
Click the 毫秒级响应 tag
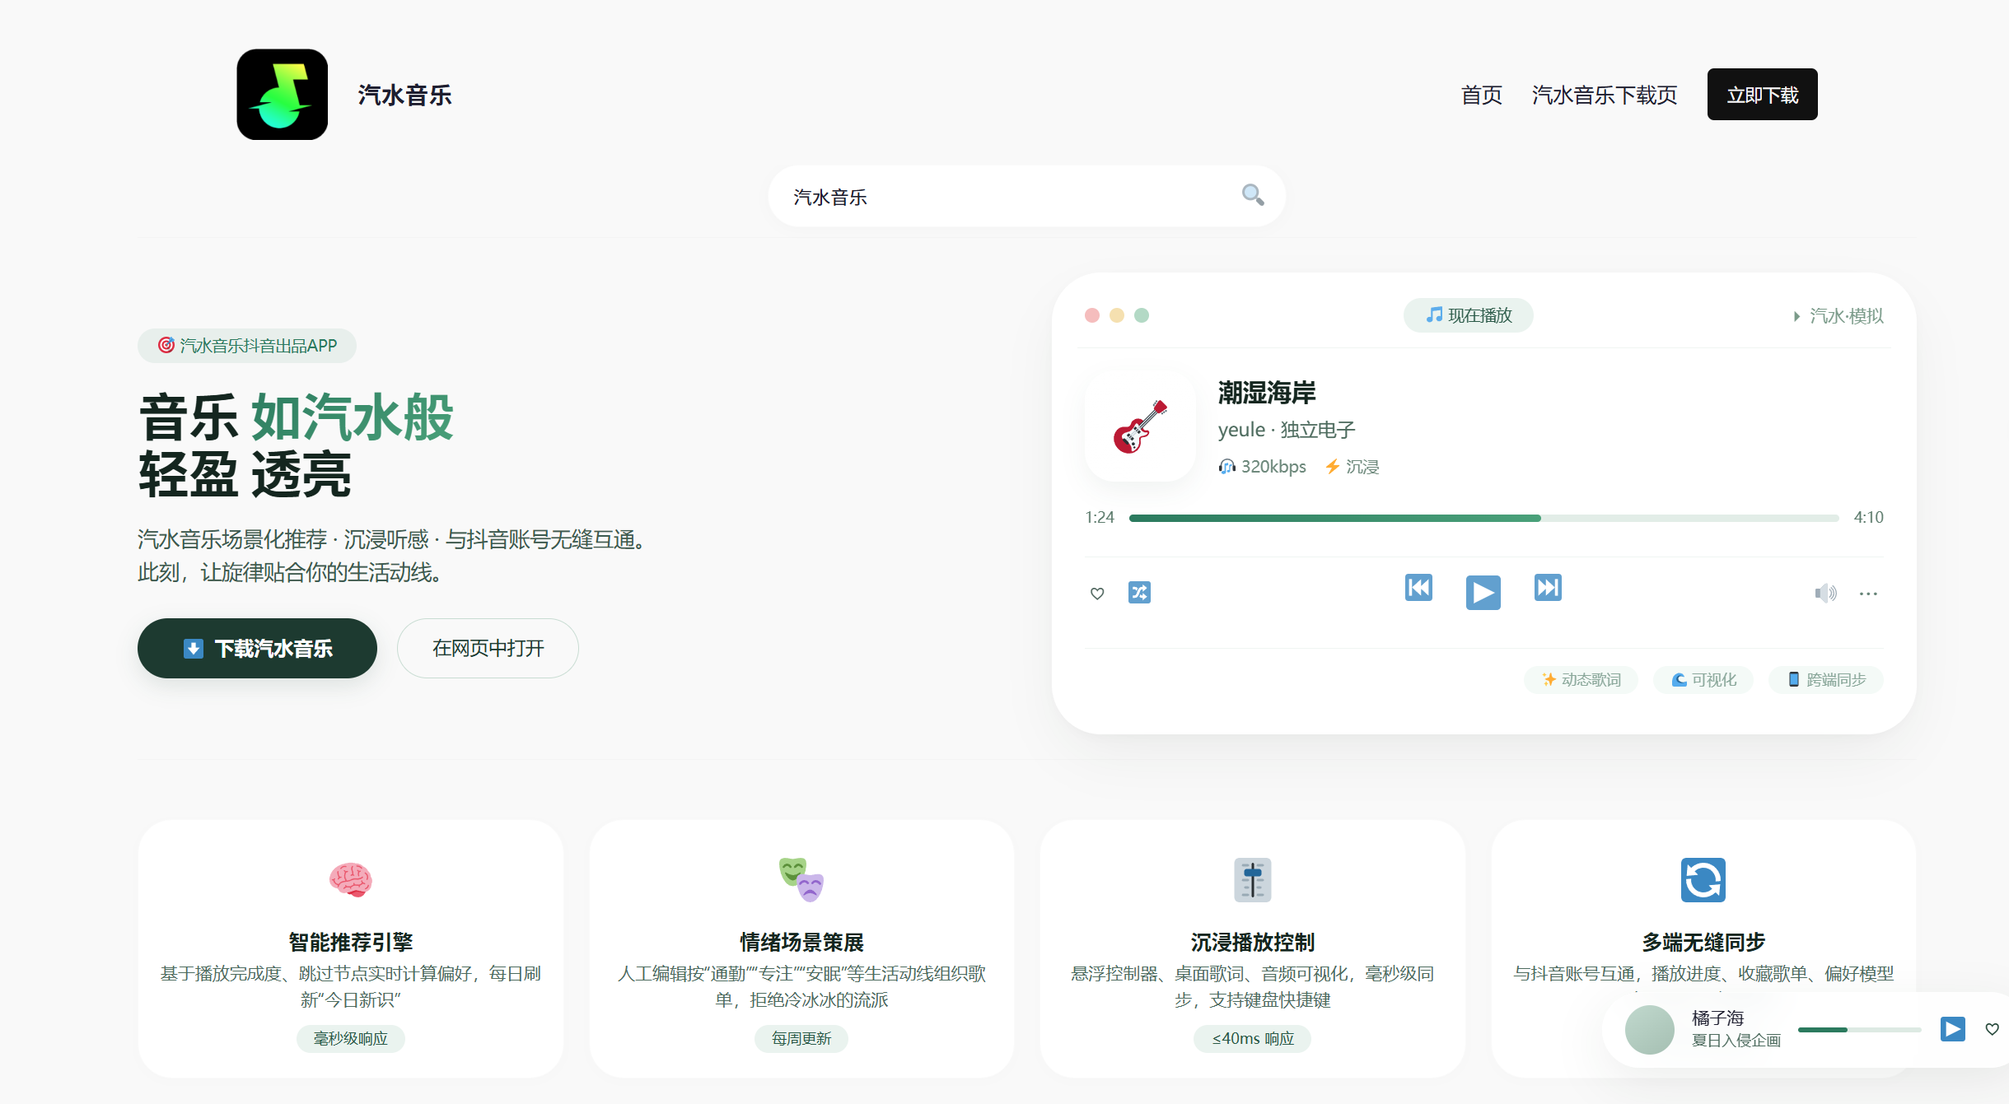(350, 1039)
